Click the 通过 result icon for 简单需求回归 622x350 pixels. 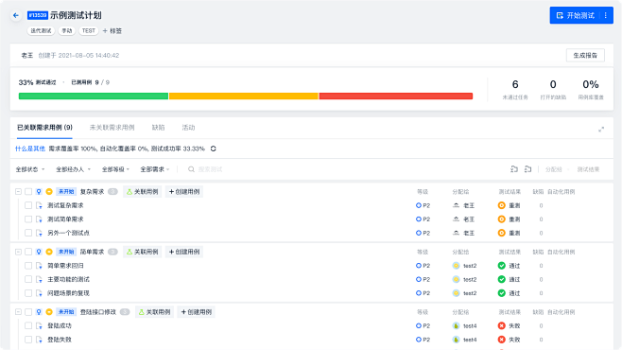pyautogui.click(x=501, y=266)
